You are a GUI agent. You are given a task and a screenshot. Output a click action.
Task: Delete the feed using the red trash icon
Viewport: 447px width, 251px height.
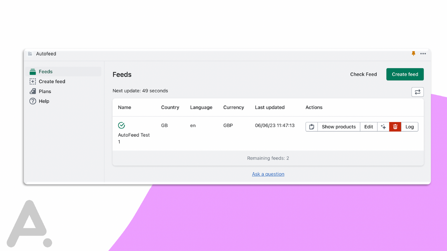tap(395, 127)
